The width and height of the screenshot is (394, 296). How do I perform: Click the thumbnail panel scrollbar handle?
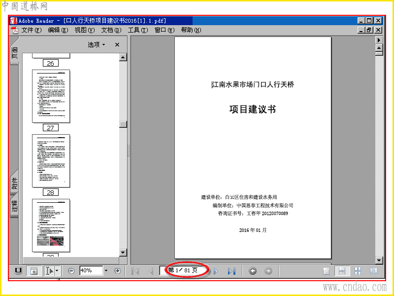coord(123,124)
